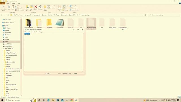Viewport: 181px width, 102px height.
Task: Select the DLC file icon
Action: 81,23
